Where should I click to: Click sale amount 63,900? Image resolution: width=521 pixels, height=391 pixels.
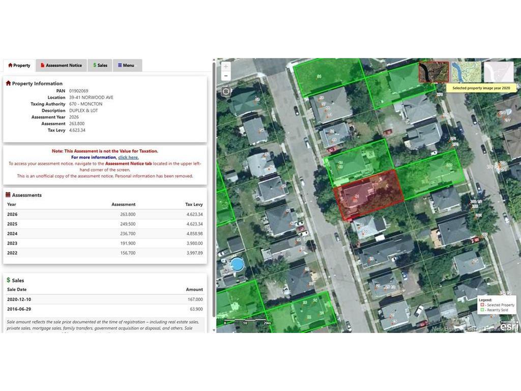196,309
